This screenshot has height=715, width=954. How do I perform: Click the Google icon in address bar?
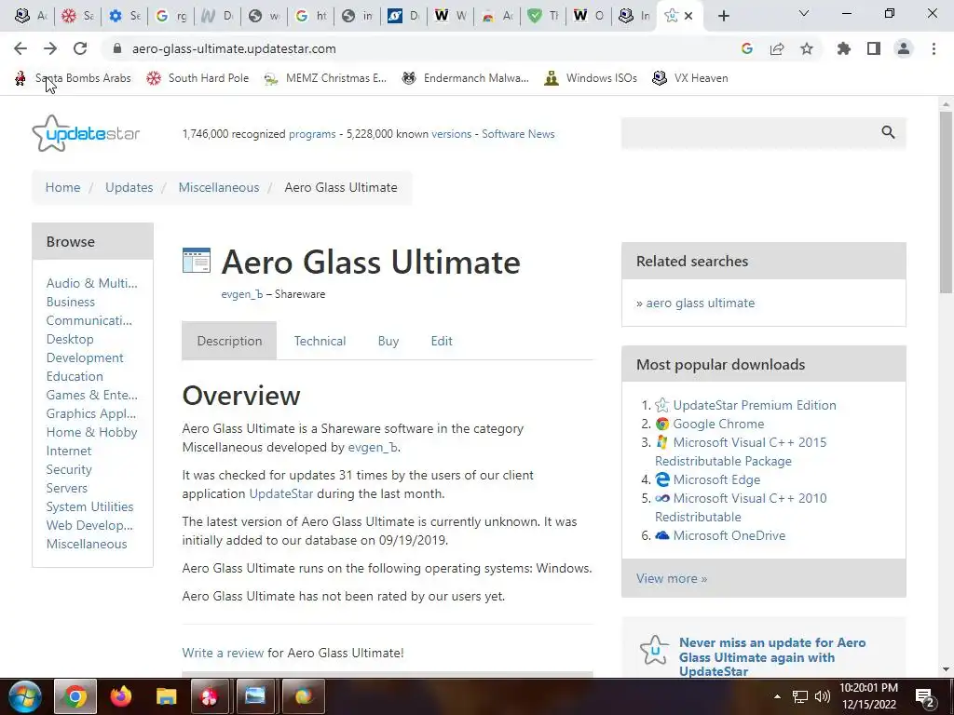747,48
